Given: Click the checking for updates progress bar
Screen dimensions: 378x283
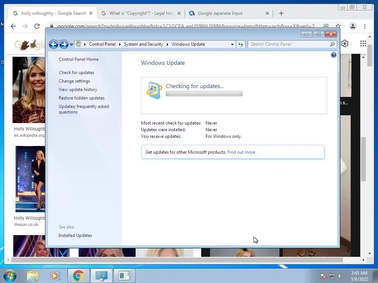Looking at the screenshot, I should coord(204,94).
